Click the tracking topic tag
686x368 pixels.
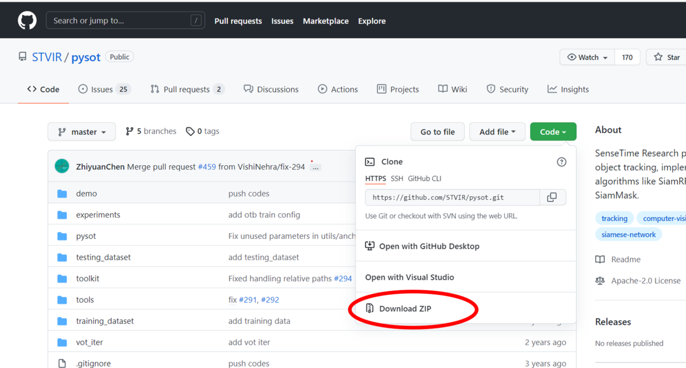615,218
